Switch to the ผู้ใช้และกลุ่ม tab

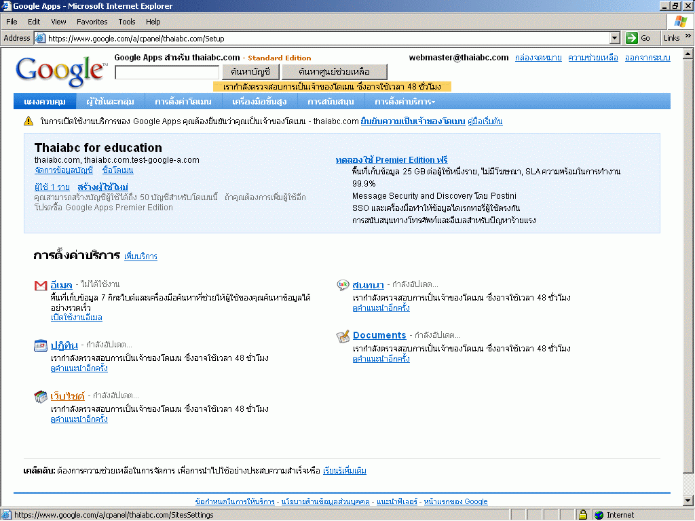(x=110, y=102)
